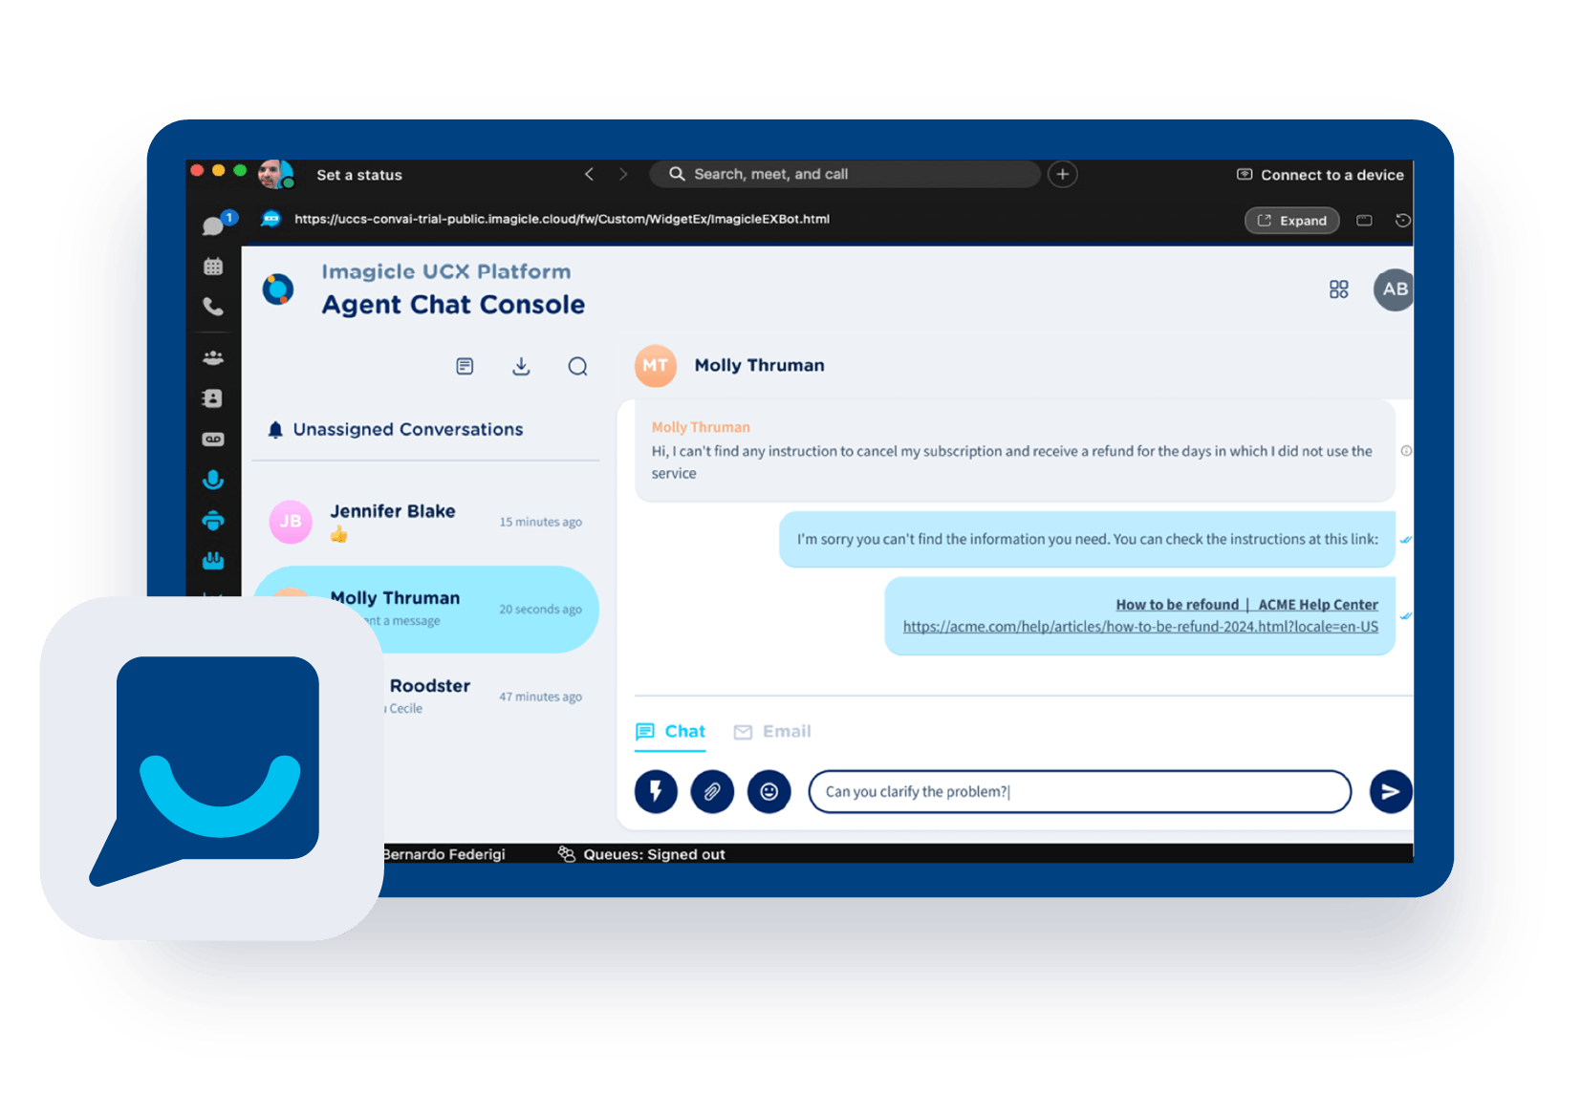Screen dimensions: 1581x1094
Task: Click the attachment paperclip icon
Action: [x=711, y=791]
